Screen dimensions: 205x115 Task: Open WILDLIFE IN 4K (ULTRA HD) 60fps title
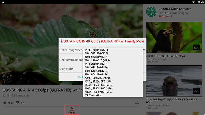(x=166, y=56)
